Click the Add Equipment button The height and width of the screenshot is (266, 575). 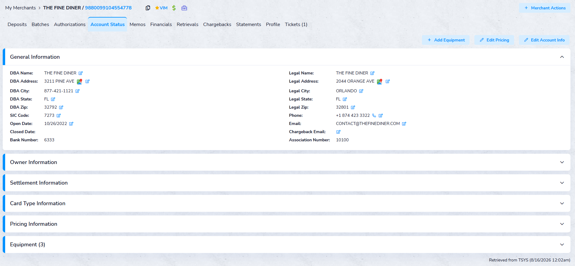point(446,40)
